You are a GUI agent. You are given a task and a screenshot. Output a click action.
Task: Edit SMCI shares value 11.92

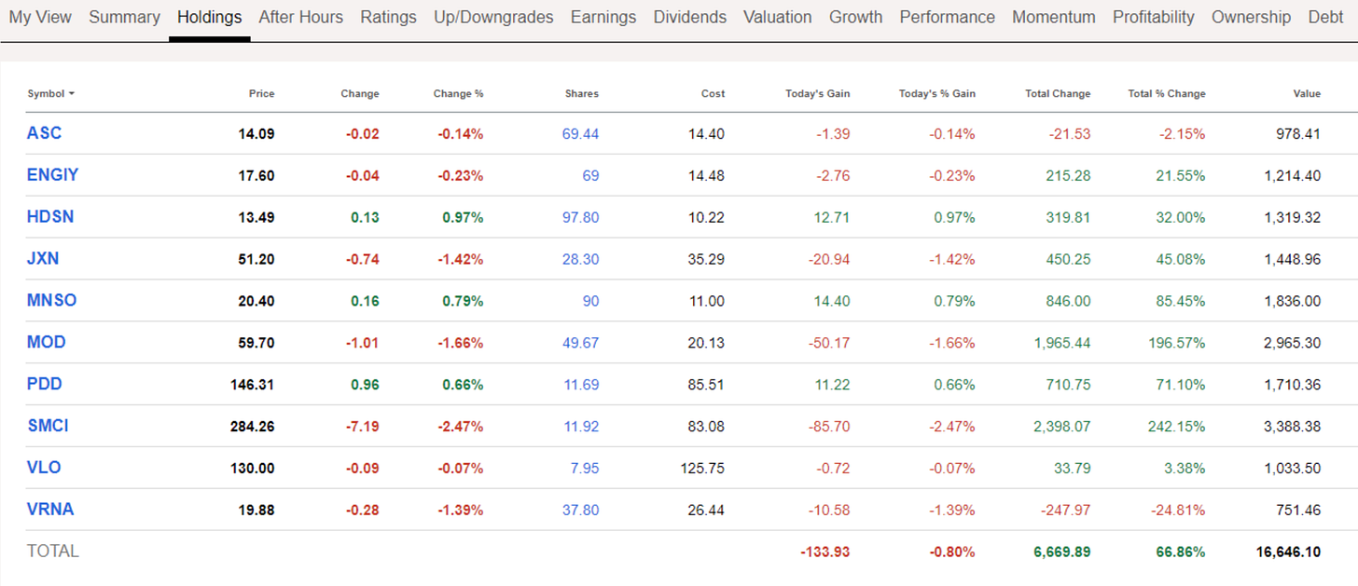[x=581, y=427]
